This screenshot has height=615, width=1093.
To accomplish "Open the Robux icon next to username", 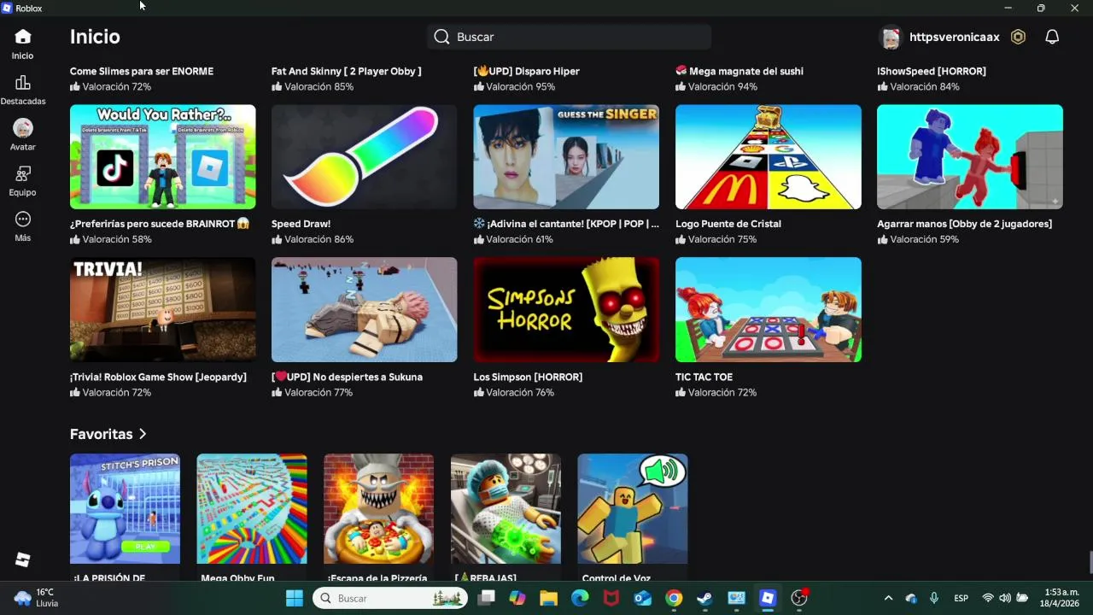I will click(1018, 37).
